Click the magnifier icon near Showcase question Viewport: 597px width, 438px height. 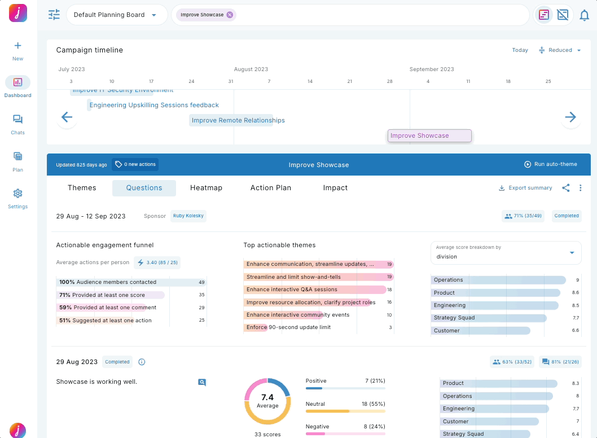click(202, 382)
